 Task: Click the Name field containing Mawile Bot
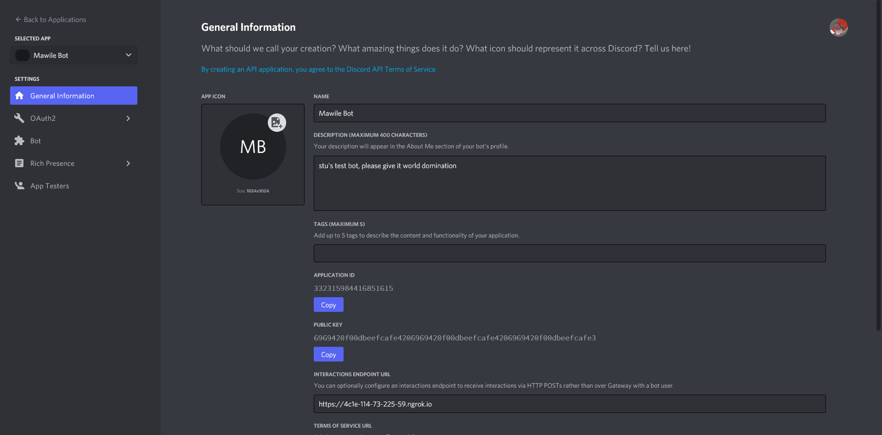coord(570,113)
